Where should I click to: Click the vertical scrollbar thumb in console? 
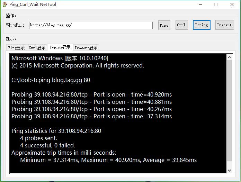(x=229, y=111)
